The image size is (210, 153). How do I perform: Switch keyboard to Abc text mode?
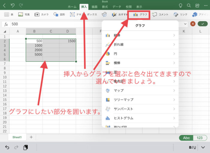[x=186, y=138]
